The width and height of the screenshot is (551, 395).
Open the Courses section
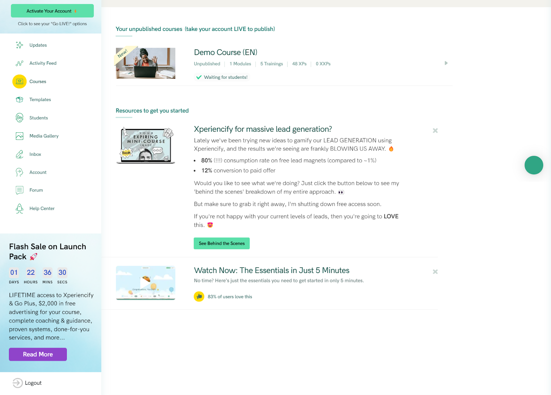[38, 81]
